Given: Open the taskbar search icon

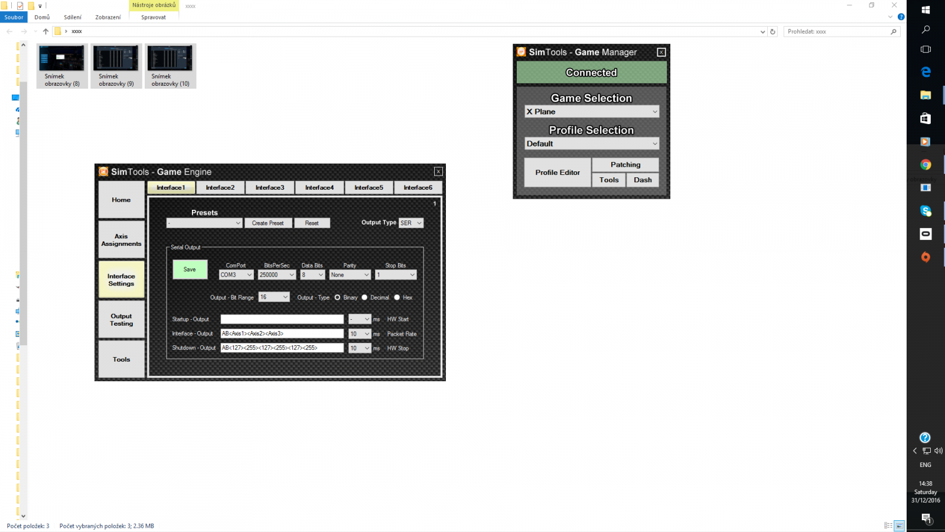Looking at the screenshot, I should click(x=926, y=30).
